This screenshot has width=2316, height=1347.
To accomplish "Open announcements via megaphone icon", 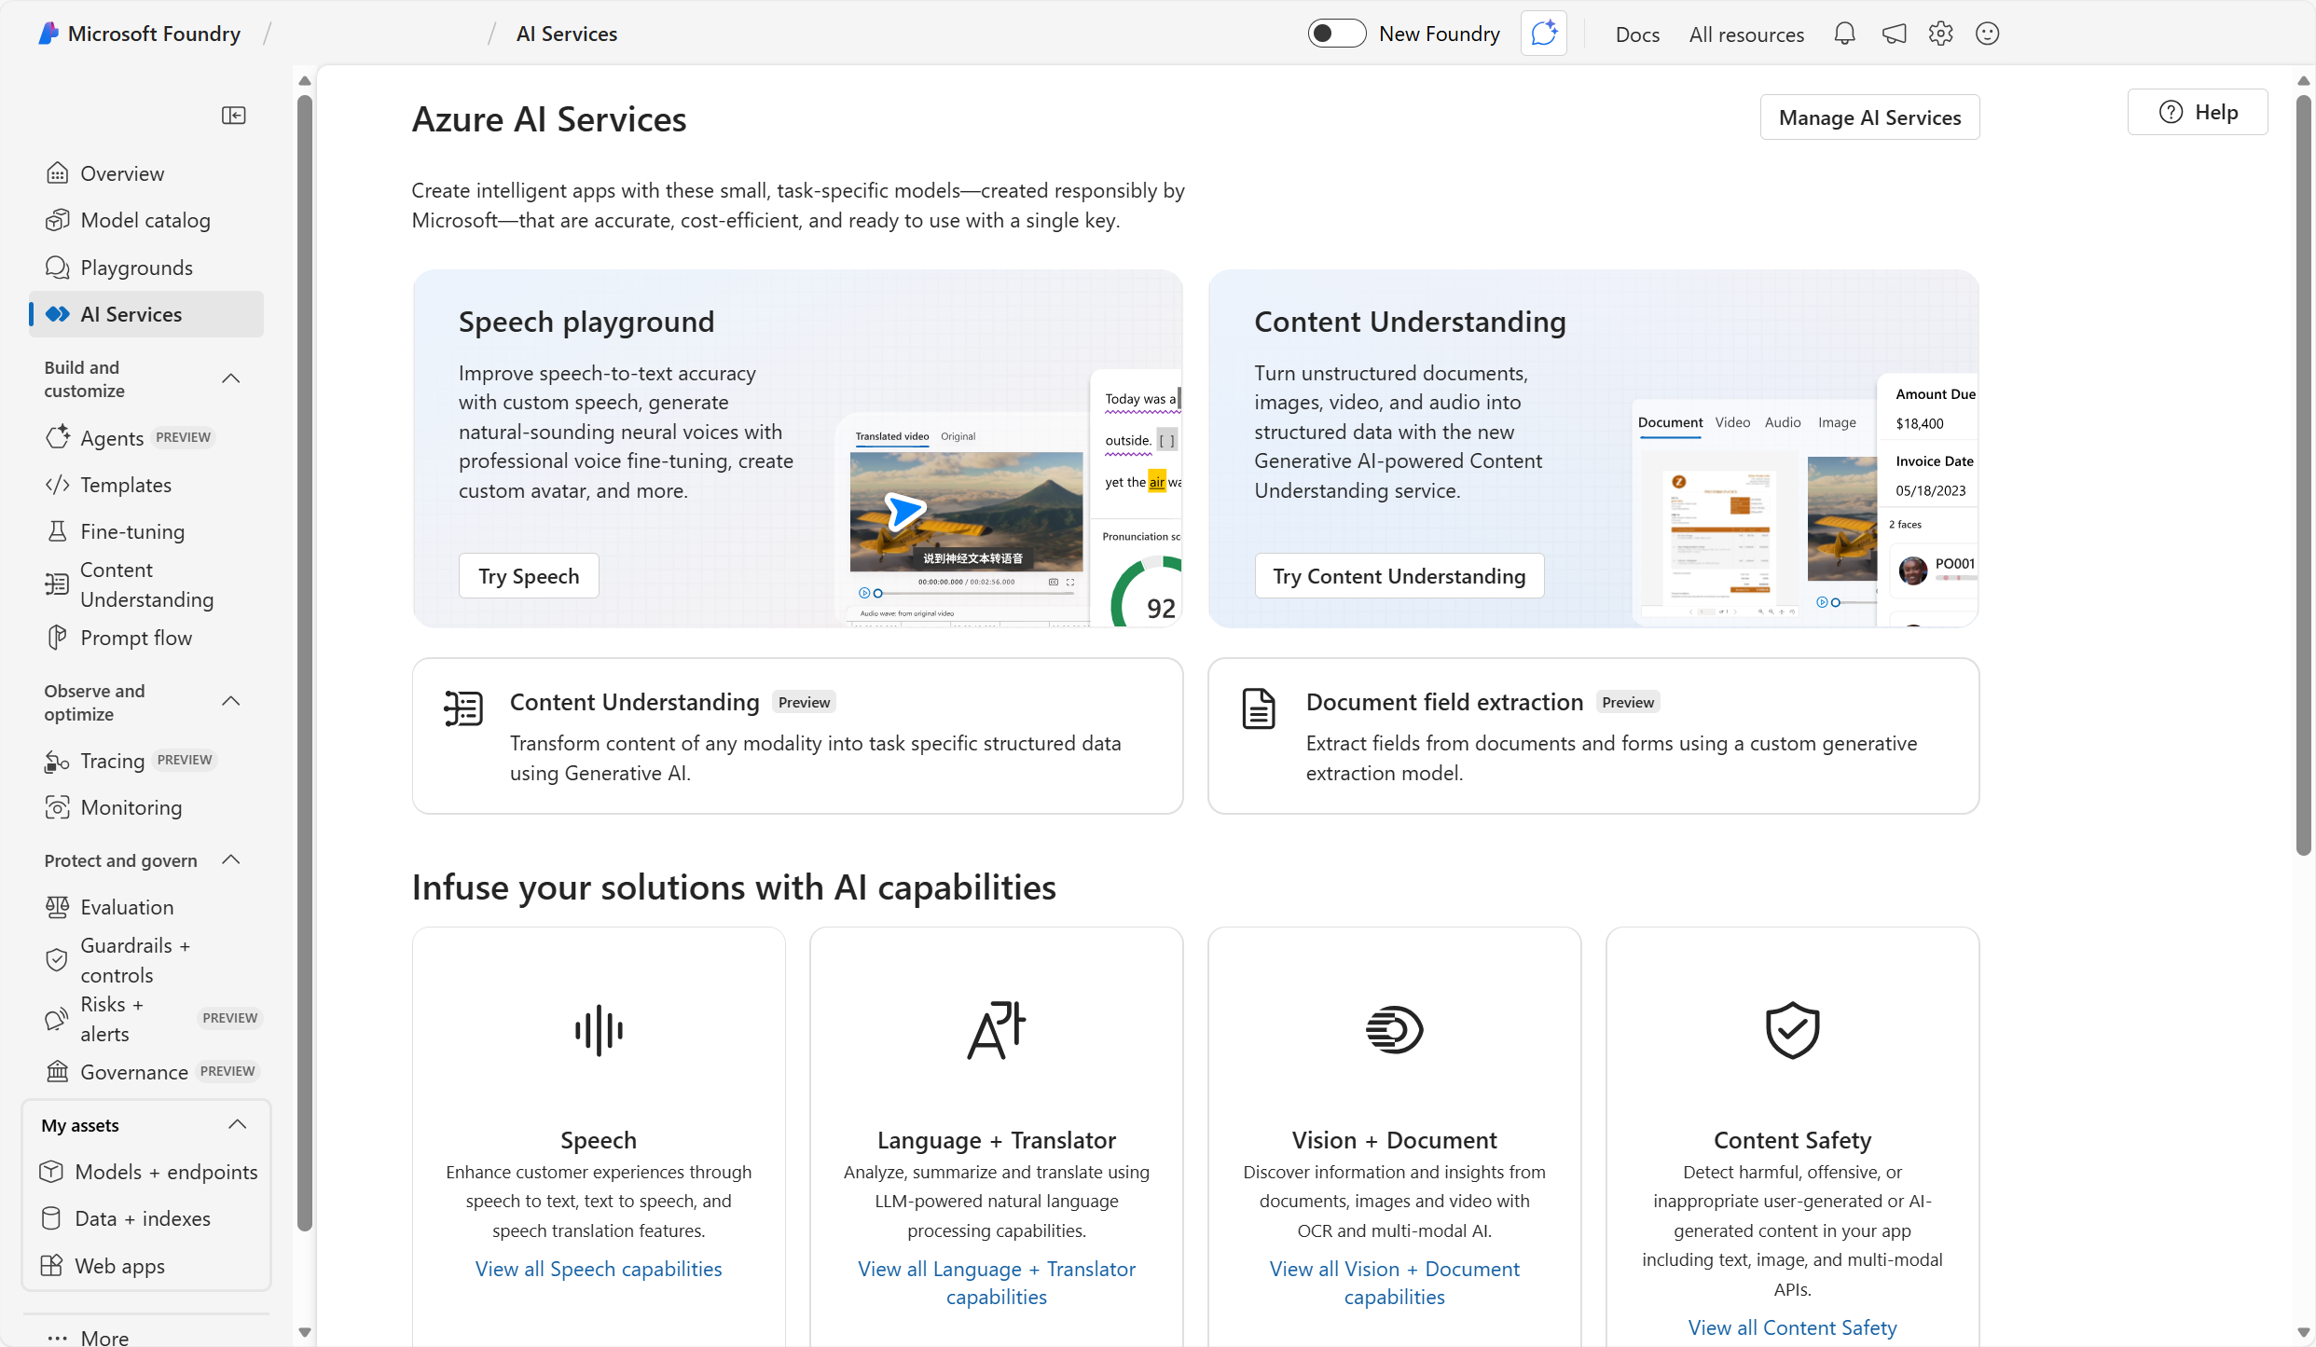I will click(x=1893, y=34).
